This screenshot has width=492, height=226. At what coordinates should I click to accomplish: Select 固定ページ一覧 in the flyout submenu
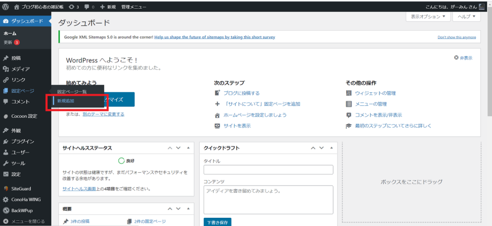[72, 92]
